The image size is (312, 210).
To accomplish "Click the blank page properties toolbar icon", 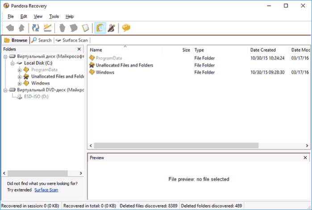I will [x=85, y=28].
